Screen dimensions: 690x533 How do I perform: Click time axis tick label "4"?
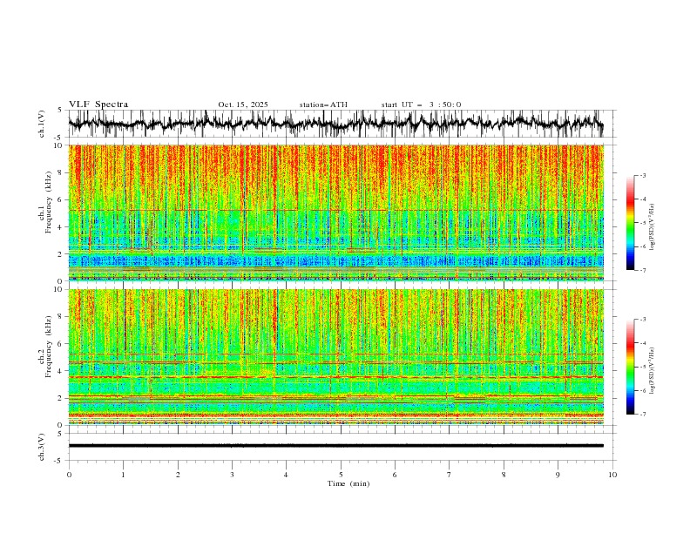pos(286,475)
